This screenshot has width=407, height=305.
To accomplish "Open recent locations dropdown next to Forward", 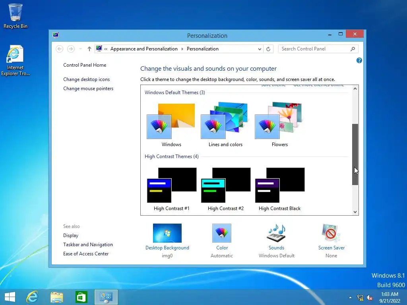I will pos(80,49).
